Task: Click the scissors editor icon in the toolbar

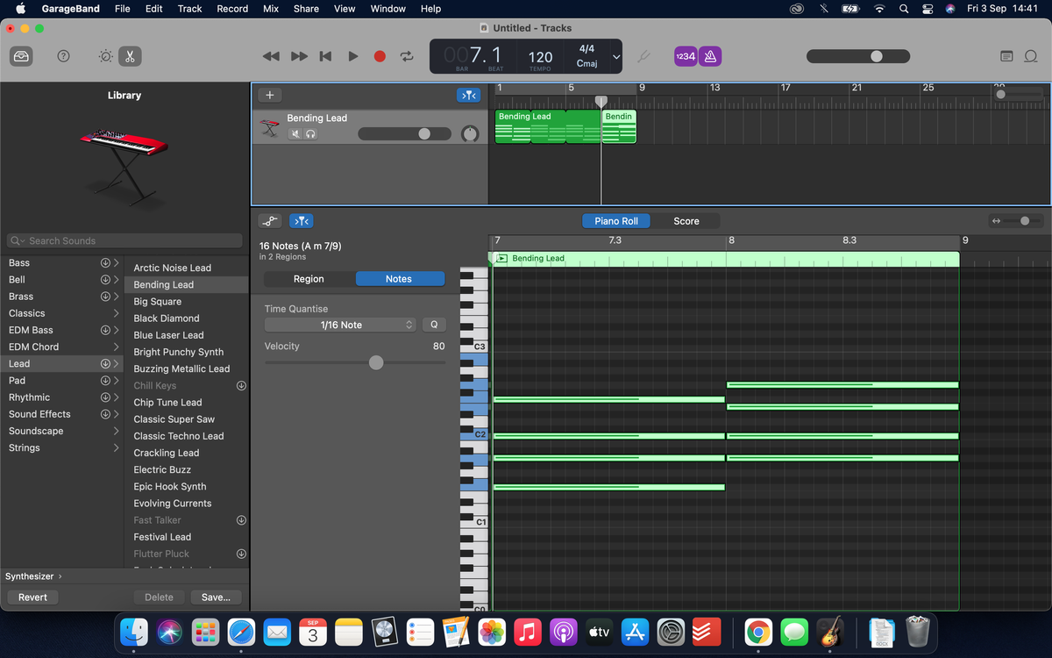Action: 130,55
